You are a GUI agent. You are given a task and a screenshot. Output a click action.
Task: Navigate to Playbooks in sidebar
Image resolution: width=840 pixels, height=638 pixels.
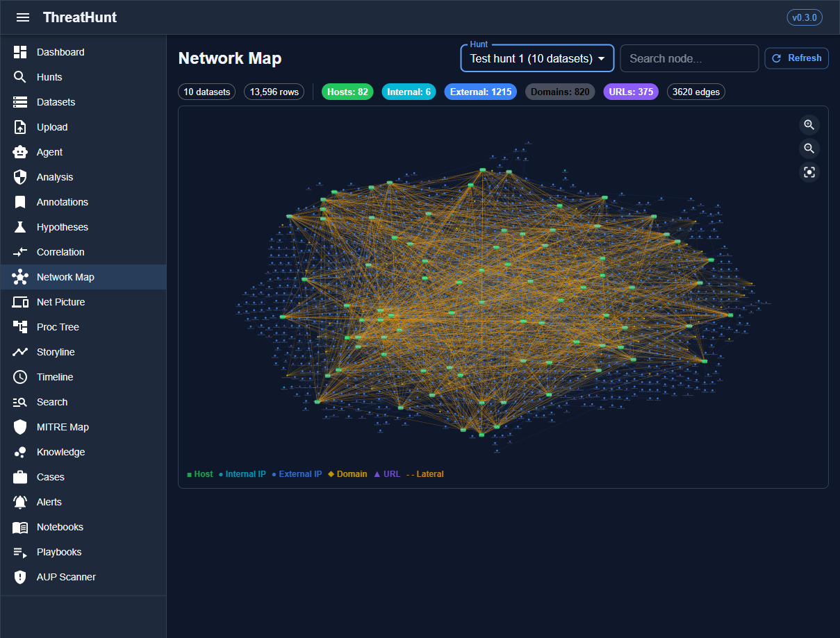(59, 552)
